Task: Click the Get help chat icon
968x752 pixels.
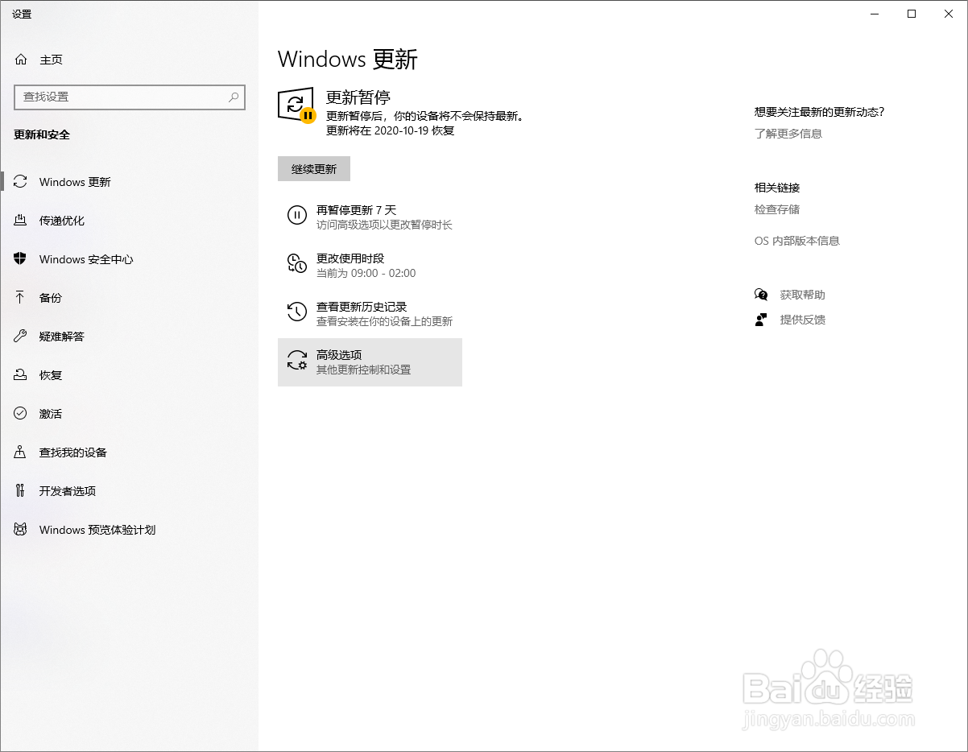Action: point(761,295)
